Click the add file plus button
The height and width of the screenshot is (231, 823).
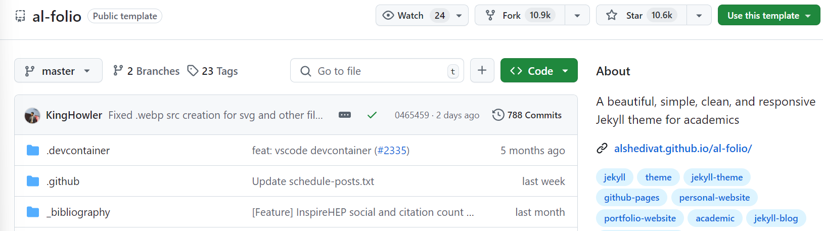482,71
